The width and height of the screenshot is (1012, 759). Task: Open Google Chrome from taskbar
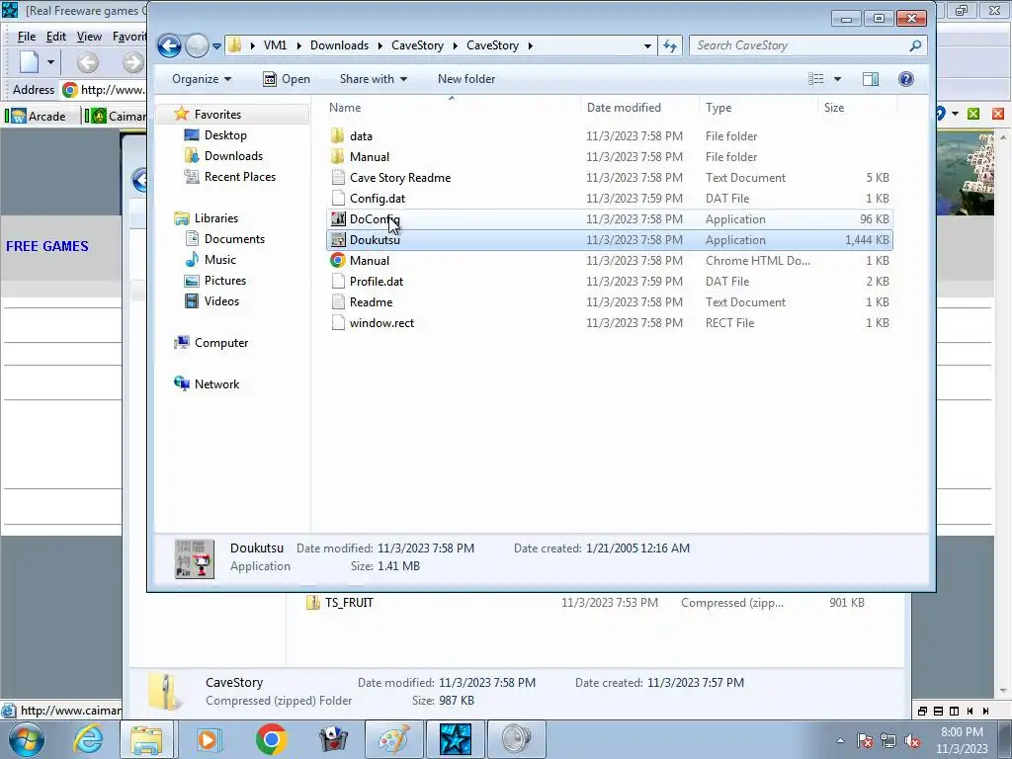[x=271, y=739]
